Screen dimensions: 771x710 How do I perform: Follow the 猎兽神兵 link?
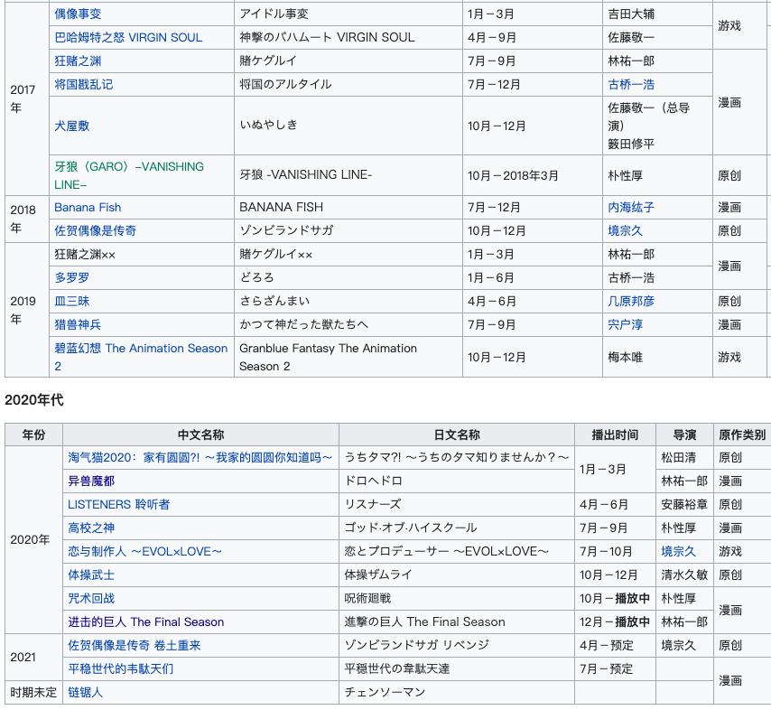78,324
